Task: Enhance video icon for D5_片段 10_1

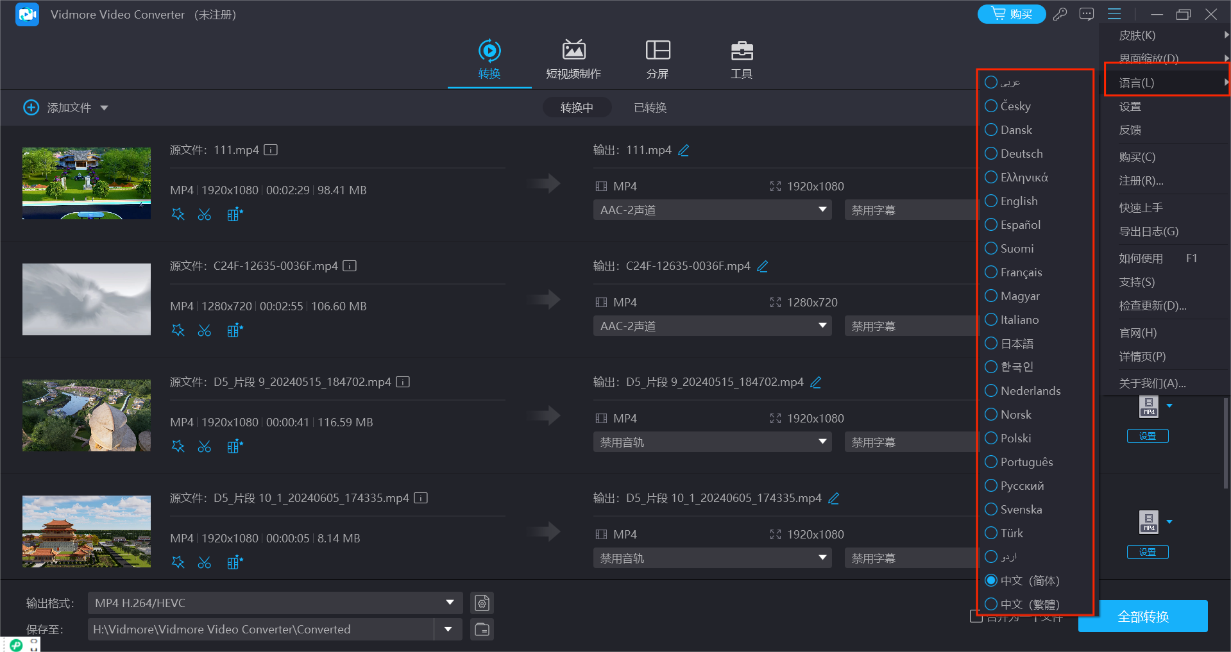Action: [x=235, y=562]
